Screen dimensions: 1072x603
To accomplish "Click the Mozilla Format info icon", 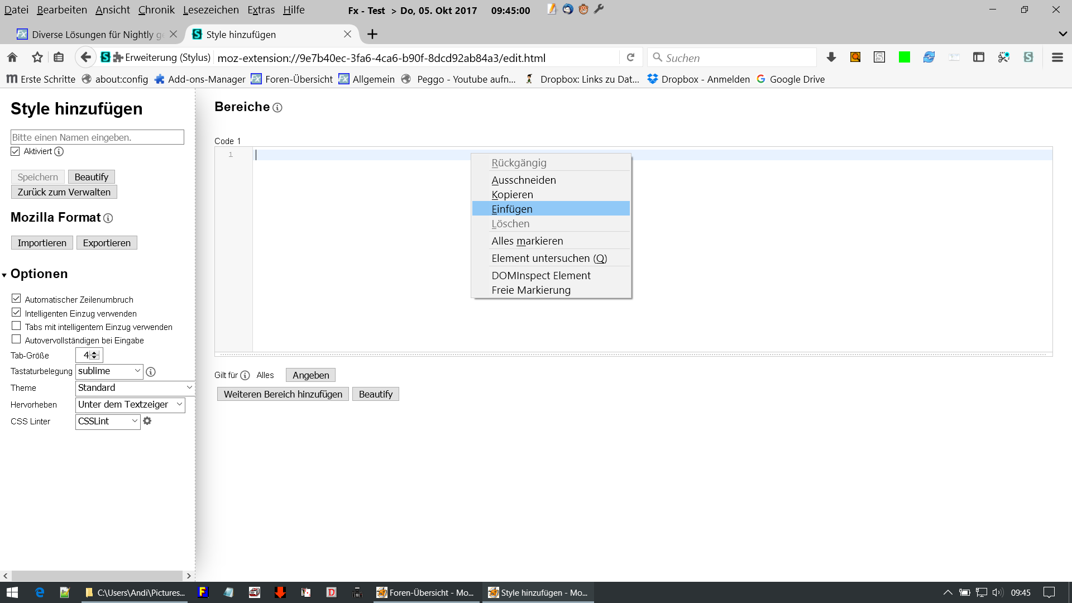I will [x=108, y=218].
